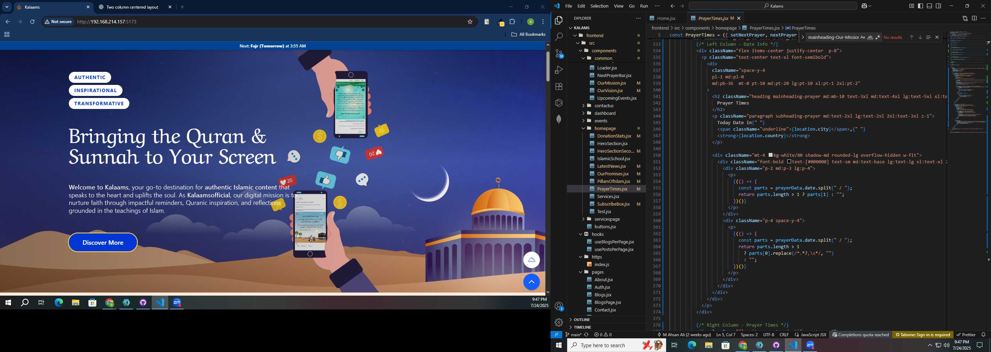Click the AUTHENTIC pill badge
The width and height of the screenshot is (991, 352).
(90, 77)
